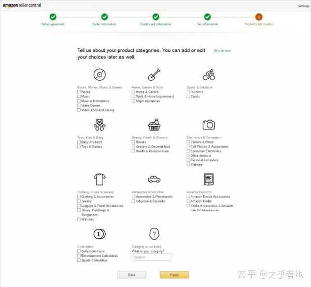Tick the Jewelry checkbox

click(79, 201)
